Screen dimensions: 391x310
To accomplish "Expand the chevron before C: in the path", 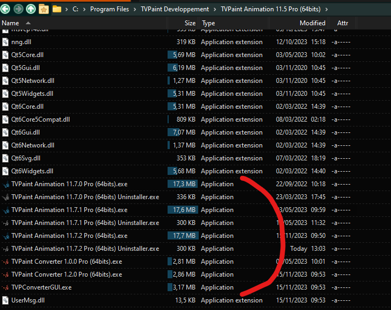I will coord(67,10).
